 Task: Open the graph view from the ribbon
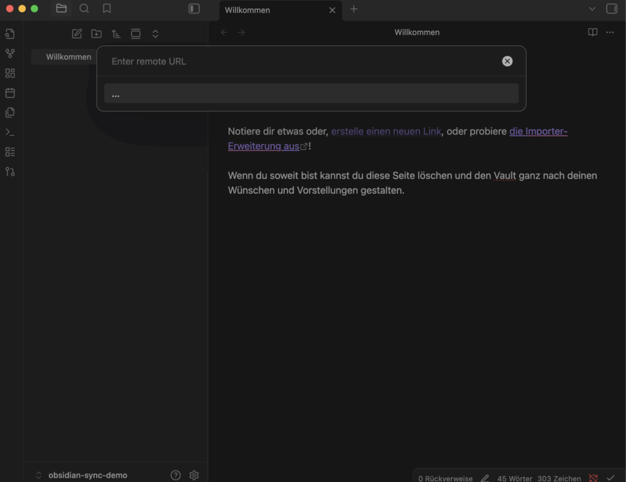(10, 54)
